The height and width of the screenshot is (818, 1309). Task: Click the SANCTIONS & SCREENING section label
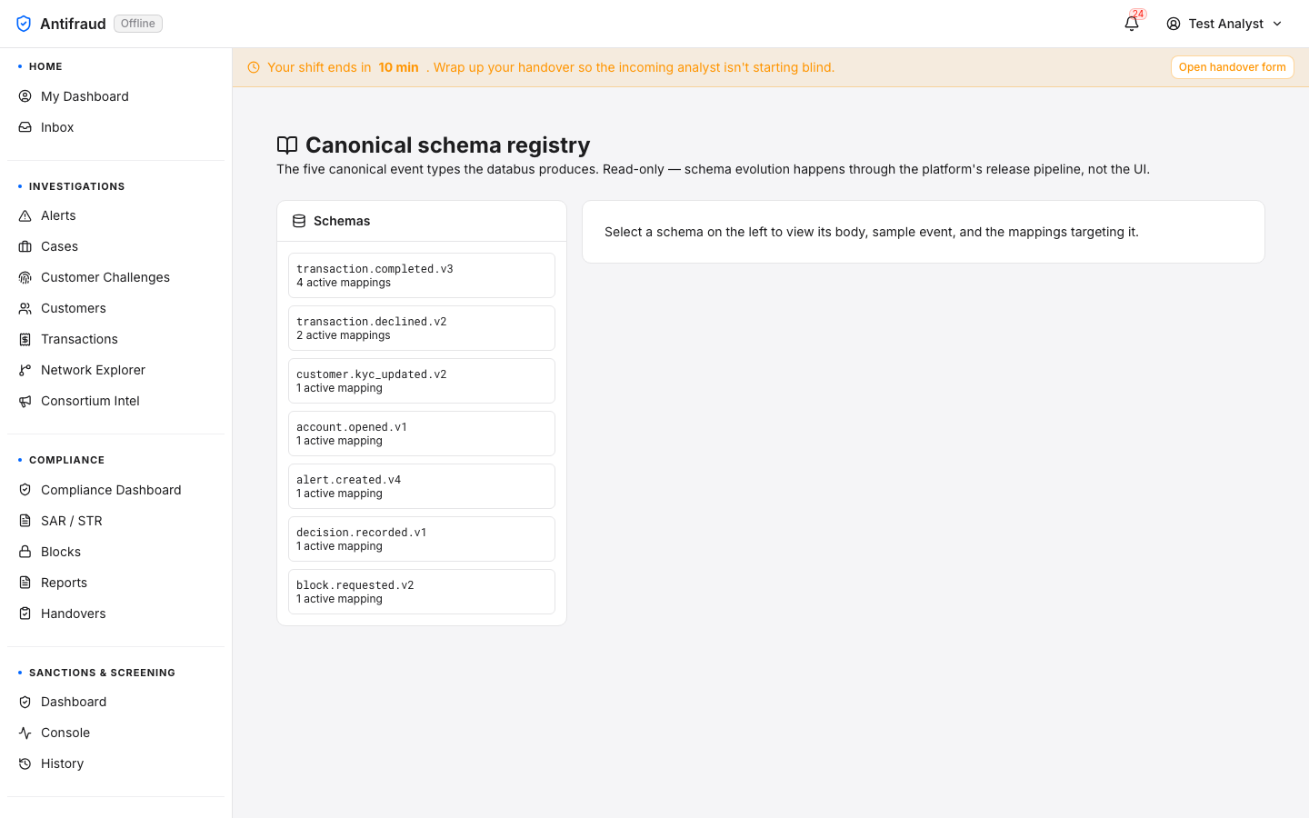[102, 673]
